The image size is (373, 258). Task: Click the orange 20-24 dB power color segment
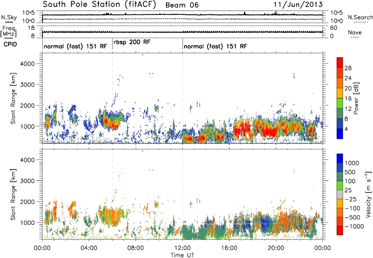click(340, 83)
